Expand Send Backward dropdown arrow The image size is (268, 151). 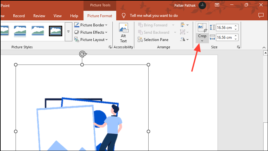point(175,32)
